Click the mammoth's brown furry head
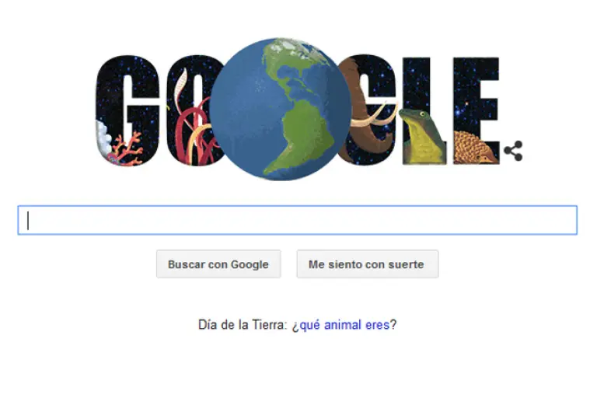This screenshot has width=597, height=398. pyautogui.click(x=356, y=110)
